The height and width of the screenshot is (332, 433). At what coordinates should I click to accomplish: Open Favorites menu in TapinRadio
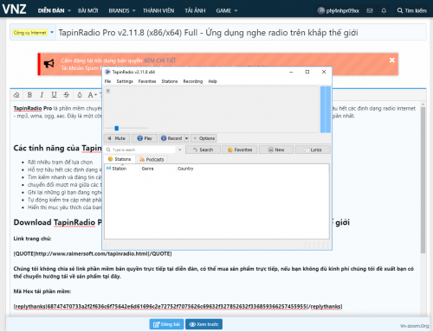pos(147,81)
